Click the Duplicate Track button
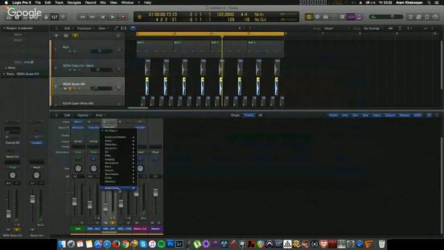 tap(66, 35)
